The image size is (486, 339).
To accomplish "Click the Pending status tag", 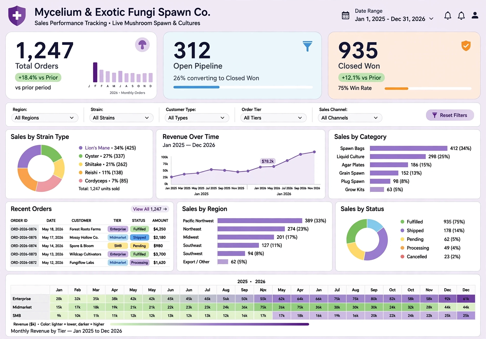I will pos(139,246).
